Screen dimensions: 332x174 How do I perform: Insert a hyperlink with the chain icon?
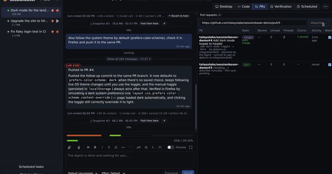point(139,147)
